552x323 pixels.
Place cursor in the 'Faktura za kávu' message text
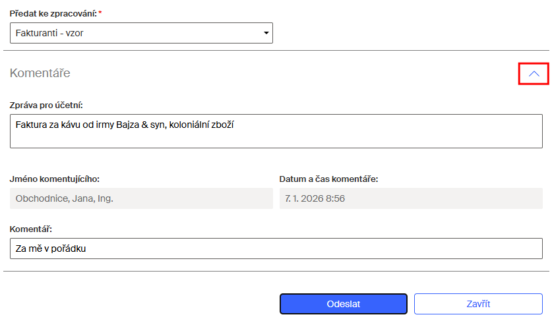point(125,123)
